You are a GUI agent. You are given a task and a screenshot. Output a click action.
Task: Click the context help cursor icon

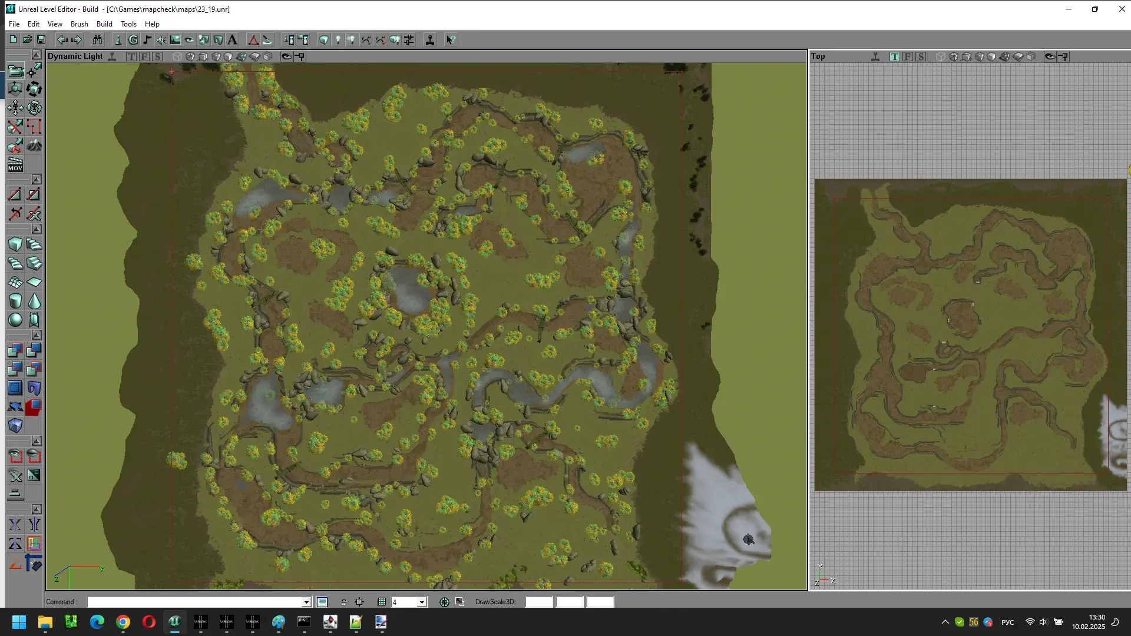(x=451, y=39)
